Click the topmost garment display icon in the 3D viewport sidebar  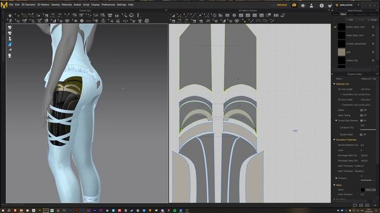click(9, 28)
